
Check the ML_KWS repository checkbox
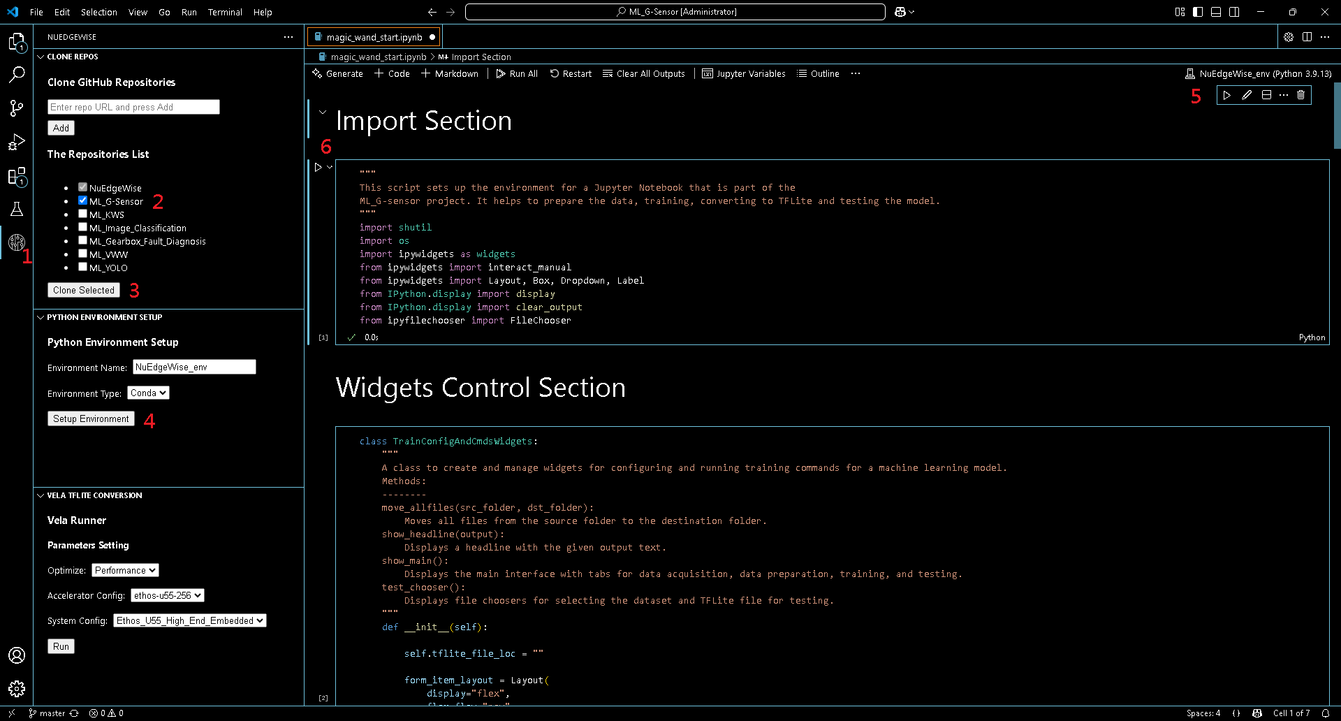click(82, 214)
